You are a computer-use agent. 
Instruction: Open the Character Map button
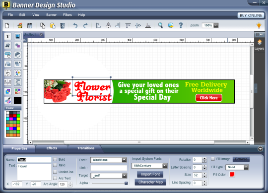(x=150, y=182)
